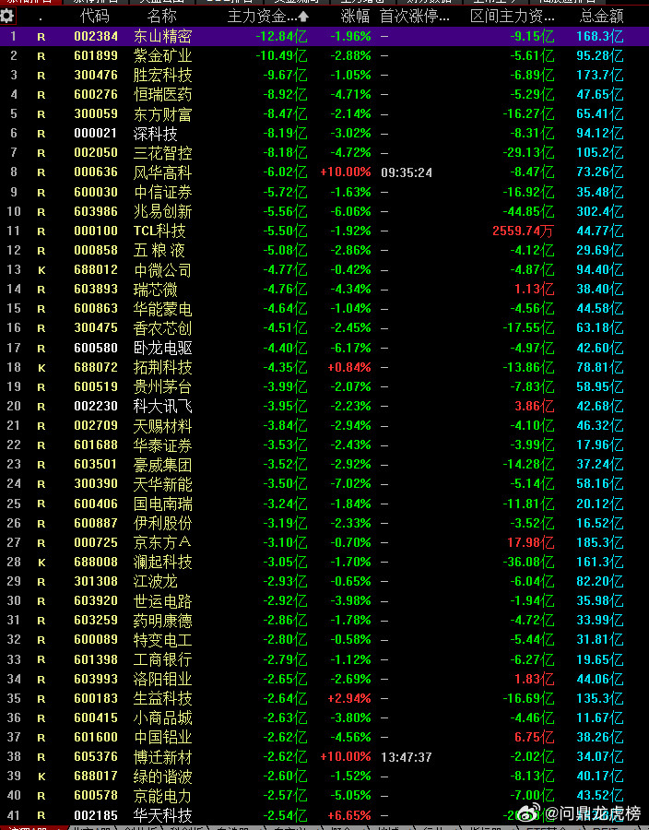
Task: Select stock name 贵州茅台
Action: click(162, 387)
